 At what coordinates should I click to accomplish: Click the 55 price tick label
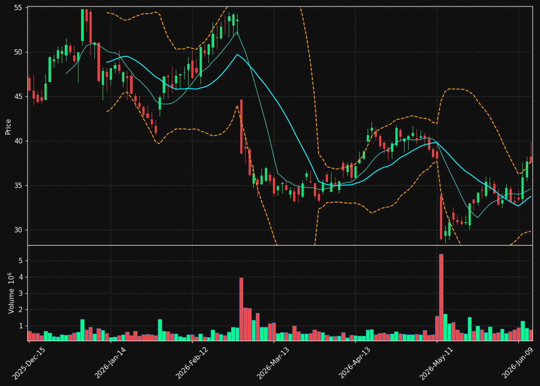(19, 7)
